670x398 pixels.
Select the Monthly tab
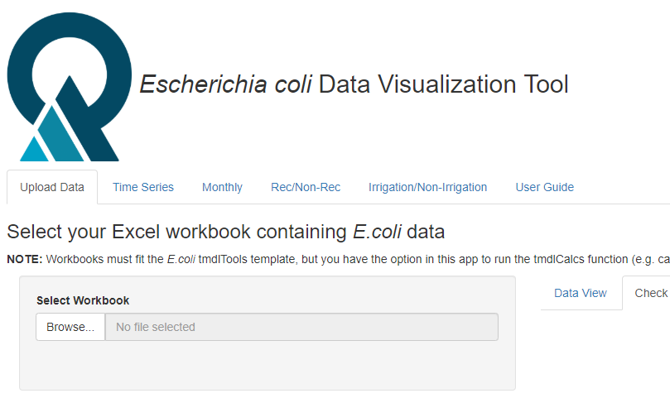222,187
